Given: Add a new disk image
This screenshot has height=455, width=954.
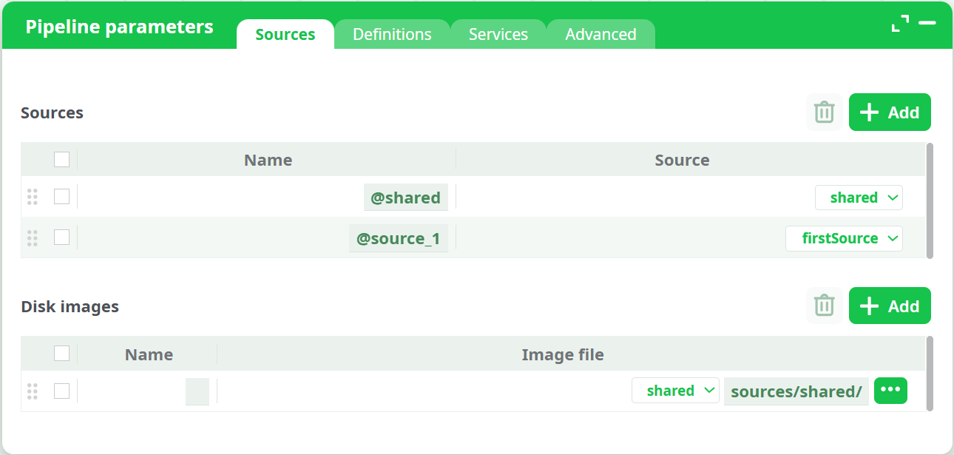Looking at the screenshot, I should point(890,305).
